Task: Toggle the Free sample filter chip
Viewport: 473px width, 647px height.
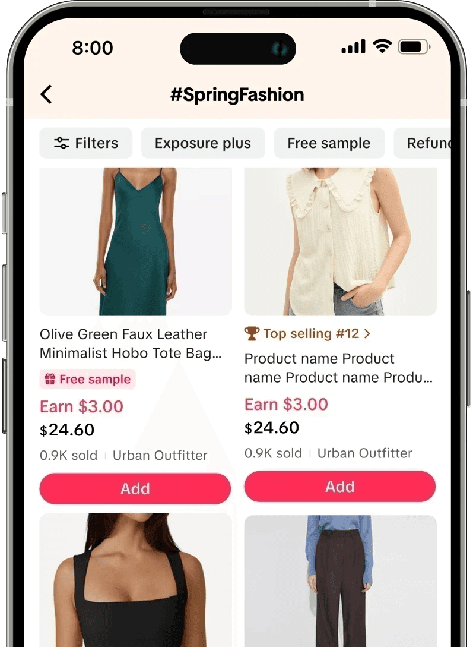Action: tap(329, 143)
